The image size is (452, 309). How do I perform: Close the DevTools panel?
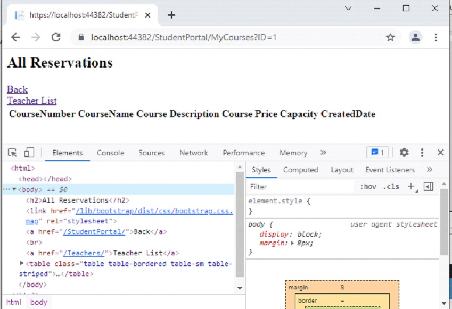point(440,152)
